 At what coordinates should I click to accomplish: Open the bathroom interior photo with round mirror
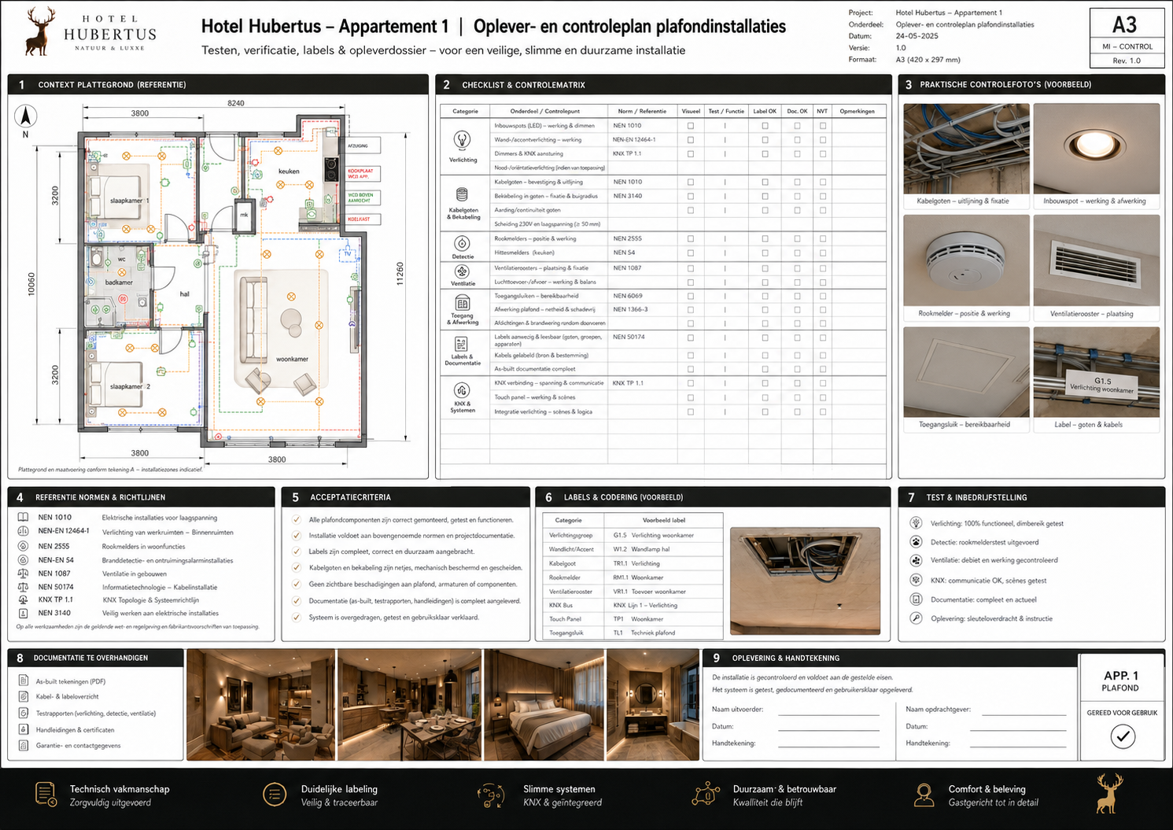click(652, 705)
